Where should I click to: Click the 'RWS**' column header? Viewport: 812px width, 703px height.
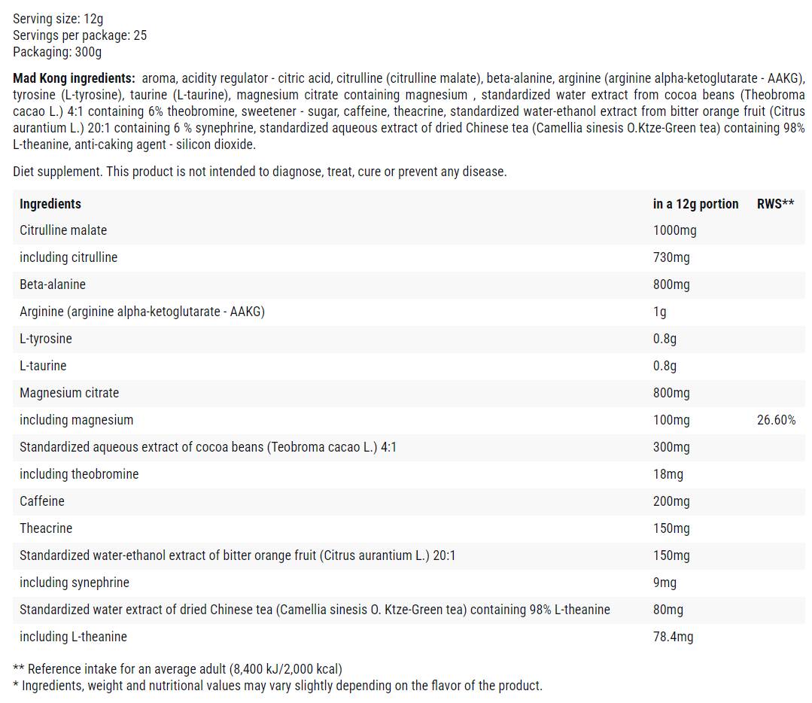[775, 204]
